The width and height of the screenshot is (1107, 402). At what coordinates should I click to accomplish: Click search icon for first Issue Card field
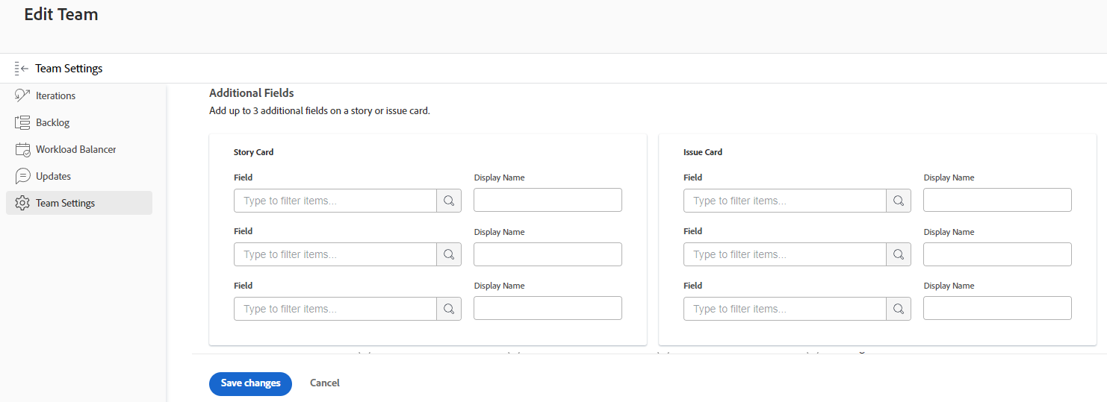click(899, 201)
